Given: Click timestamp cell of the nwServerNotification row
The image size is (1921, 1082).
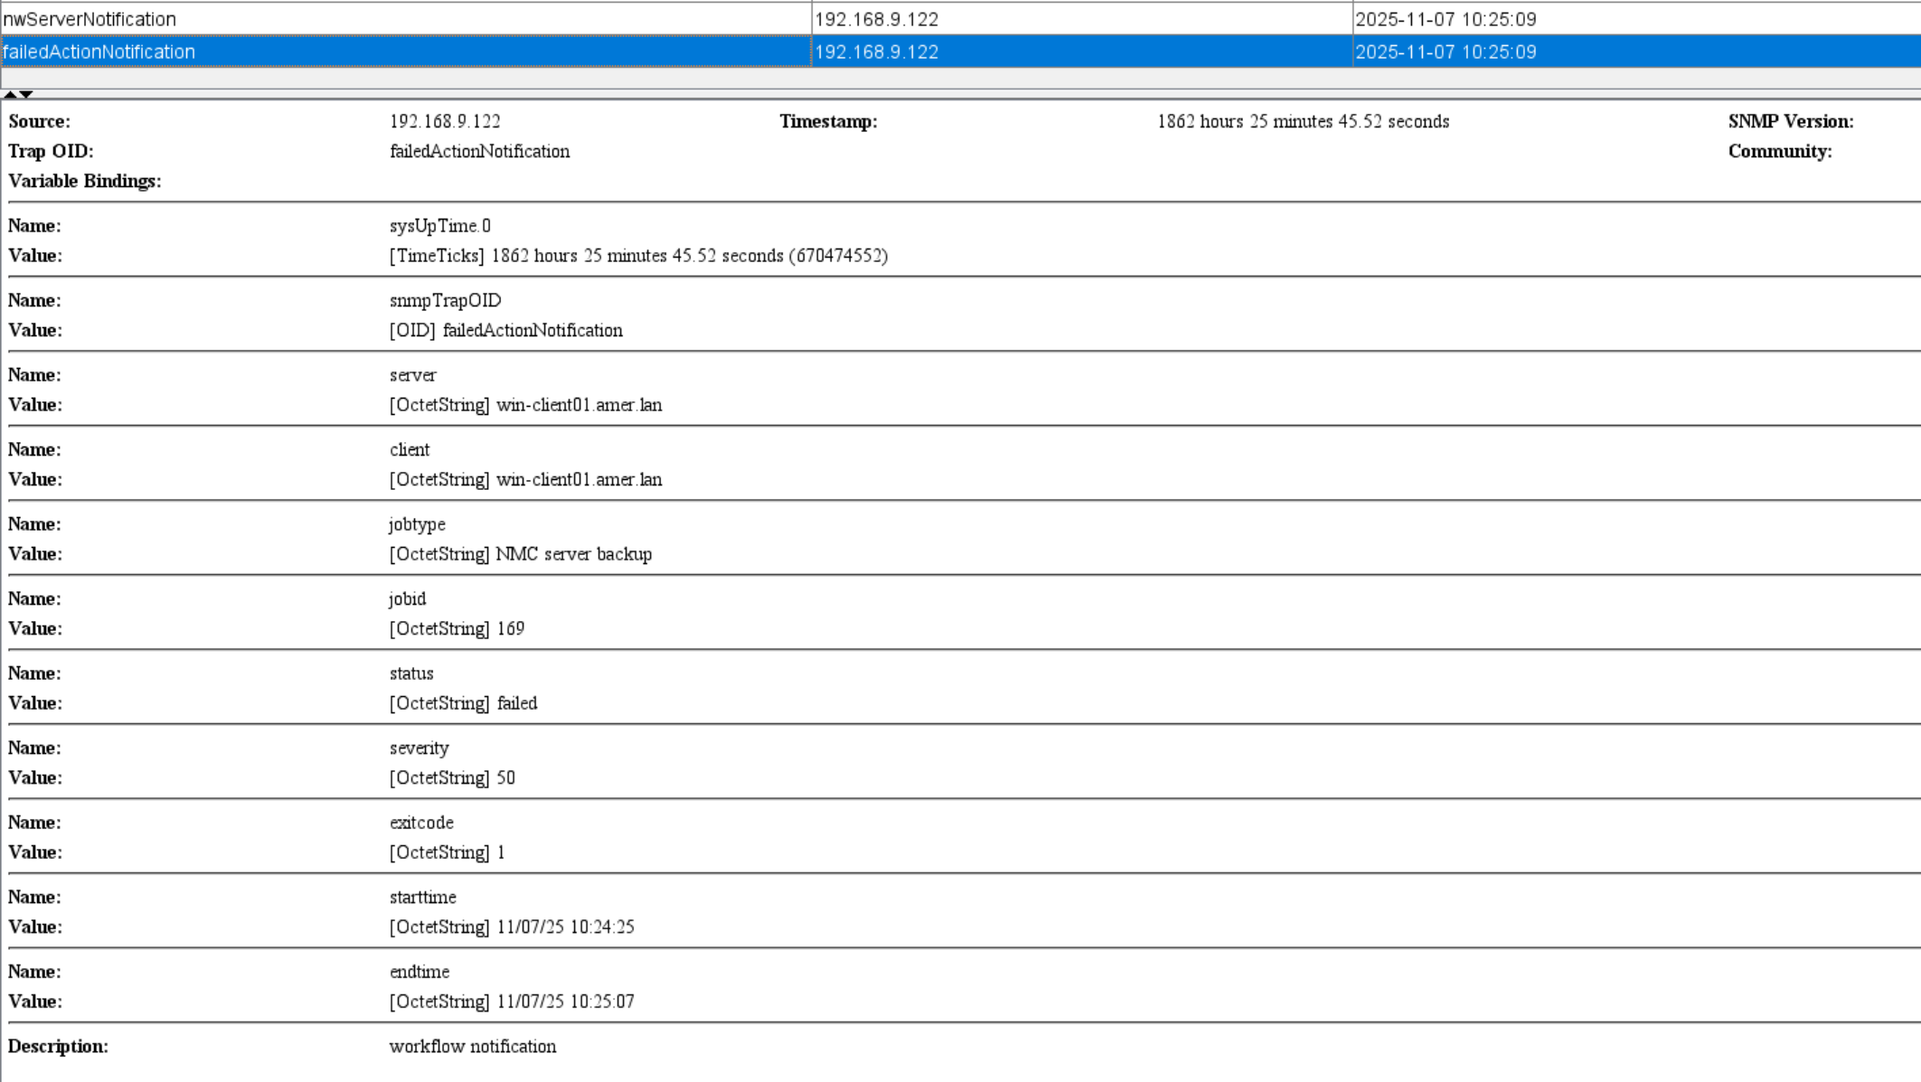Looking at the screenshot, I should point(1445,19).
